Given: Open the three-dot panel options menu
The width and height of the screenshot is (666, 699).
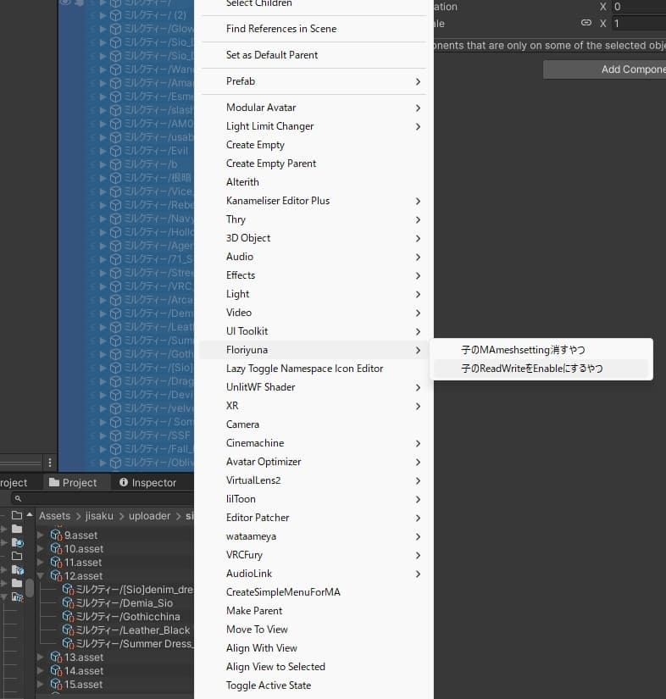Looking at the screenshot, I should (x=50, y=463).
